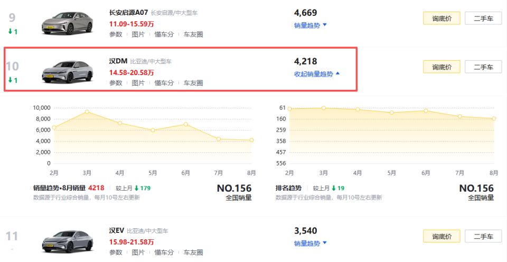Click sales figure 4,218
Viewport: 507px width, 262px height.
(x=306, y=61)
